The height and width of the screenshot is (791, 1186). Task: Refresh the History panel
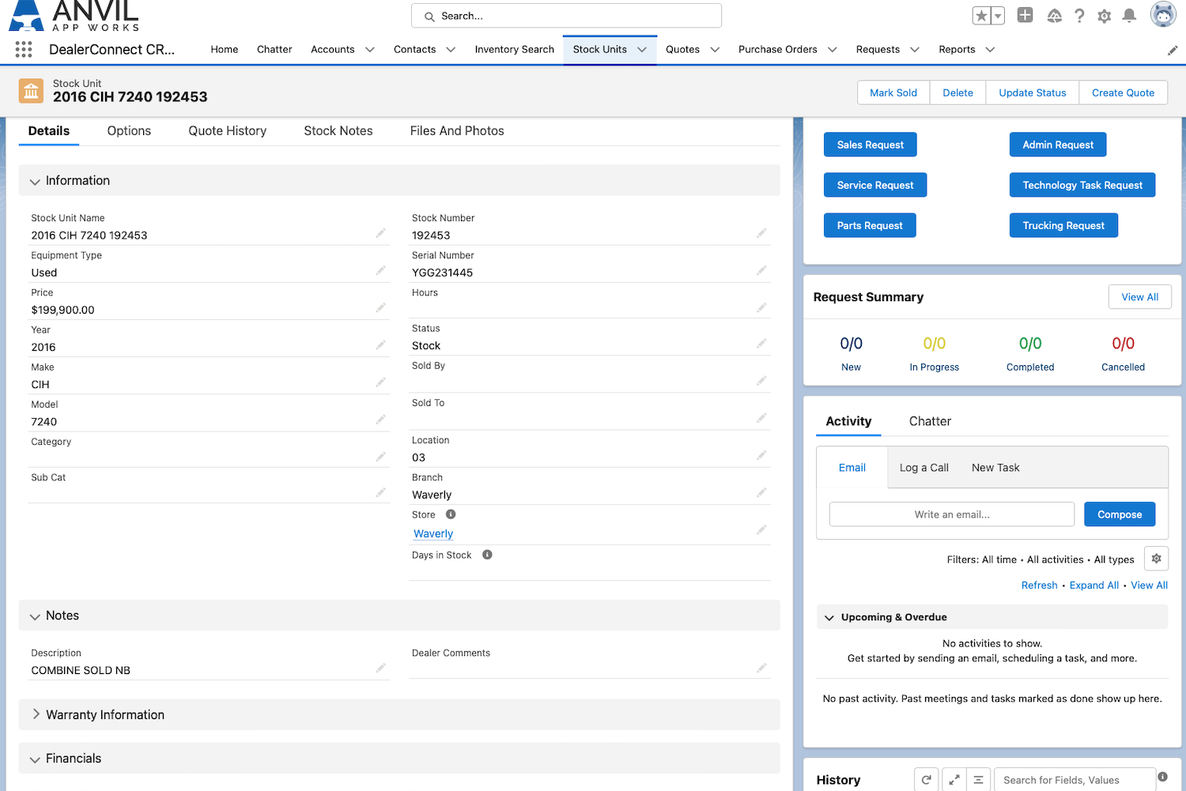[926, 780]
